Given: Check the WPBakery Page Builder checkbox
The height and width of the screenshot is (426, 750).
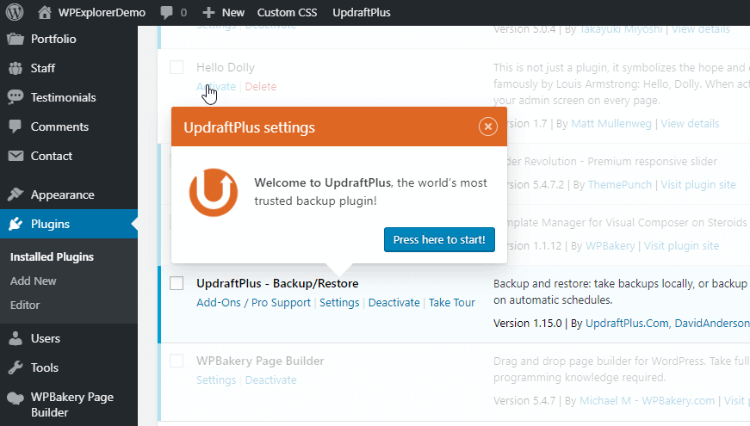Looking at the screenshot, I should pyautogui.click(x=177, y=361).
